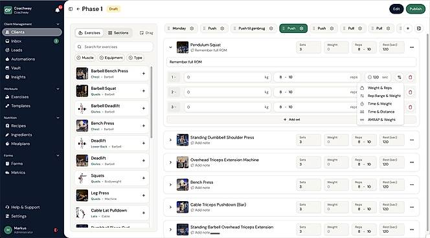430x238 pixels.
Task: Click the Edit button
Action: pos(396,9)
